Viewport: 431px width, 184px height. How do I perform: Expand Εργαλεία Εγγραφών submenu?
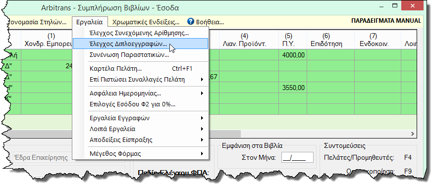pyautogui.click(x=140, y=118)
